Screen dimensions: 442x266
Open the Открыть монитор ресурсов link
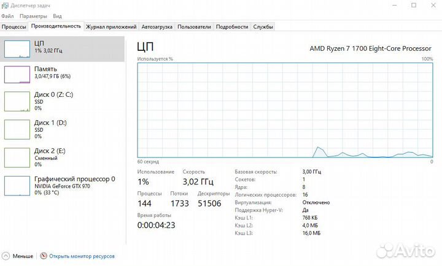82,256
